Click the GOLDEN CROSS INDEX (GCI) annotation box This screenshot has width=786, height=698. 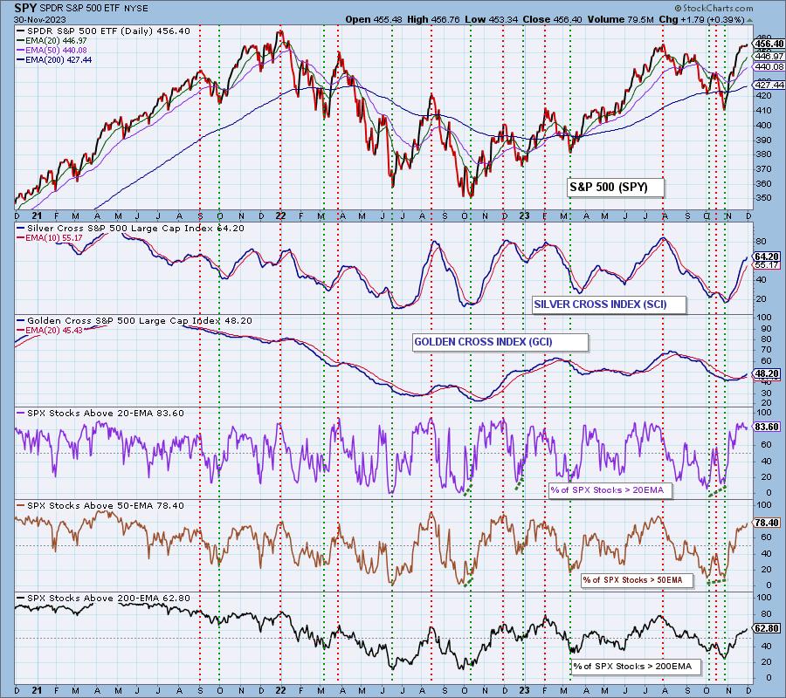tap(500, 342)
